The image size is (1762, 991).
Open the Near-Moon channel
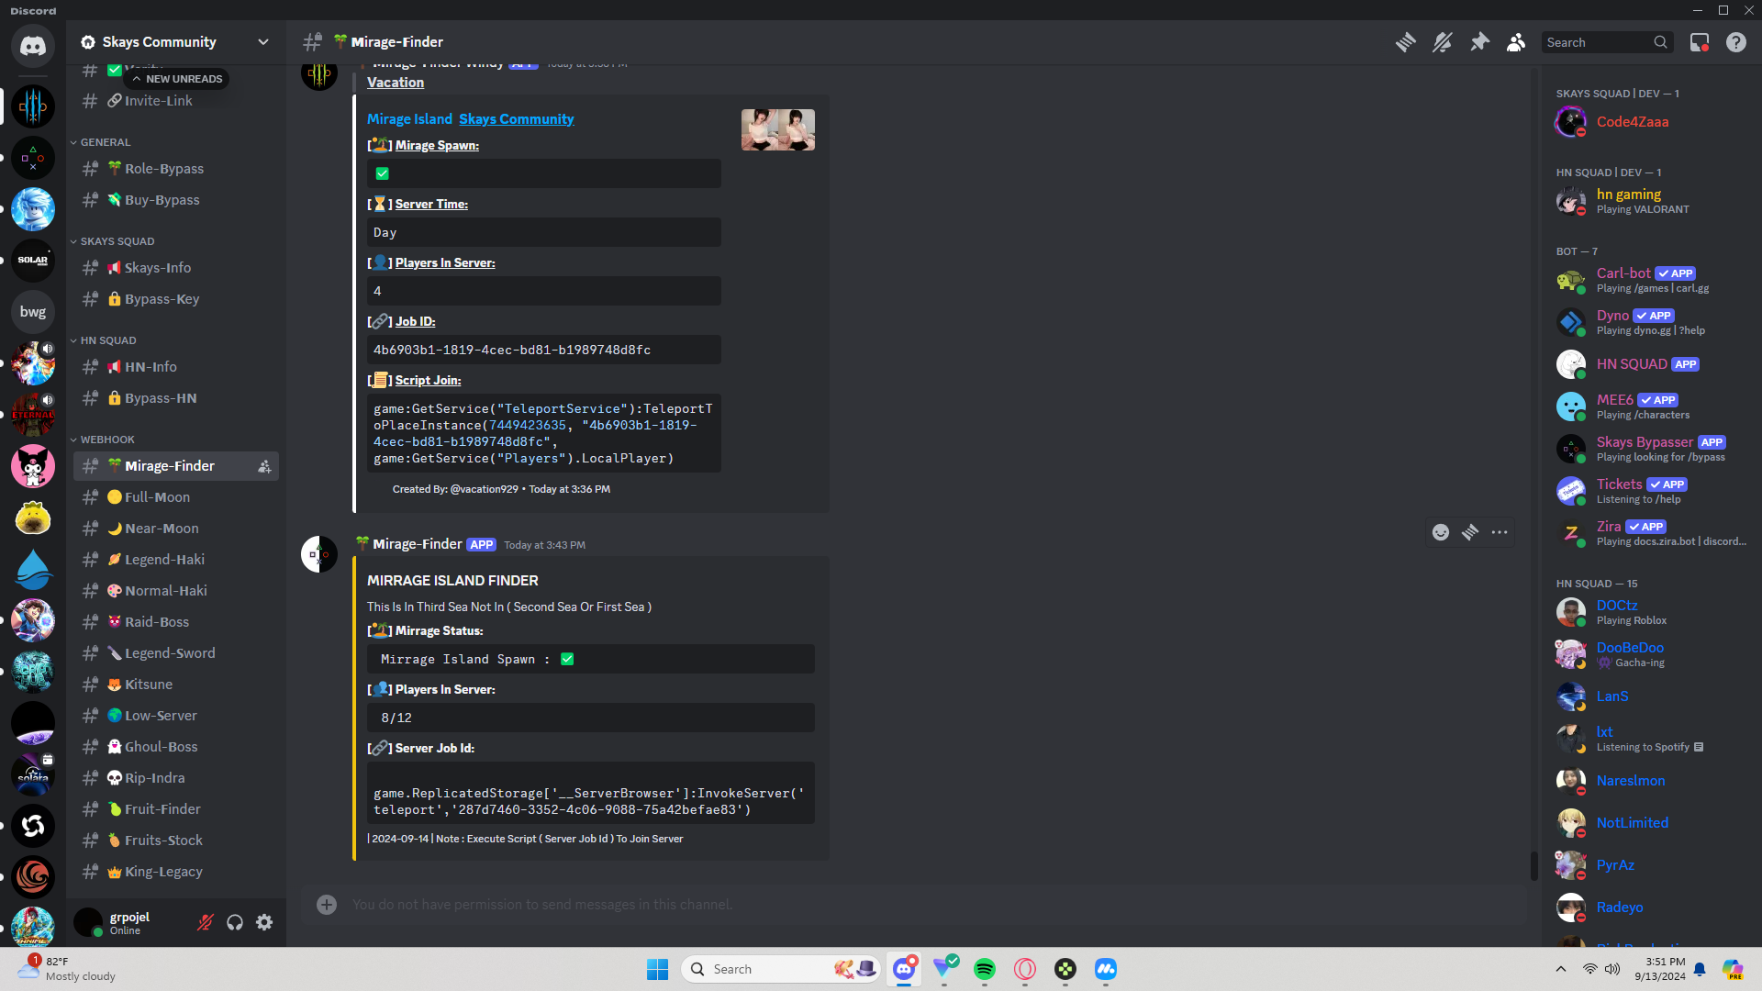click(x=176, y=529)
